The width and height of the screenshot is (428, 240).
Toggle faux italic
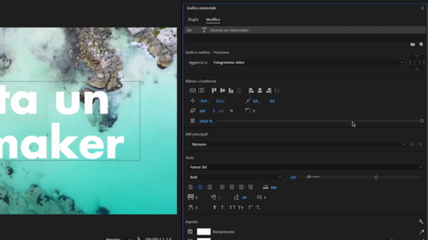[x=223, y=207]
